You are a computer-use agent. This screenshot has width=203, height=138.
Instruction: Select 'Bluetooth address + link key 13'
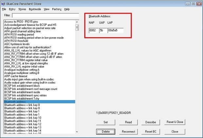point(40,128)
